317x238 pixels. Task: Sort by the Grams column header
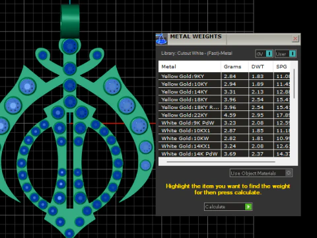tap(234, 67)
